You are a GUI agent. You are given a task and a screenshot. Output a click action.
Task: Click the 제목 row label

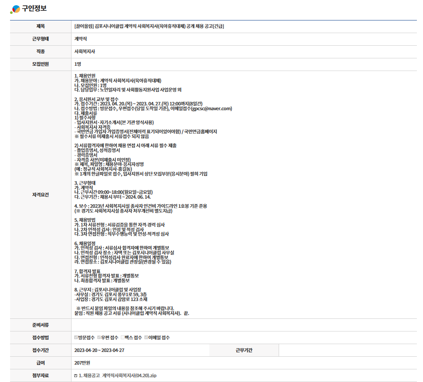[41, 26]
